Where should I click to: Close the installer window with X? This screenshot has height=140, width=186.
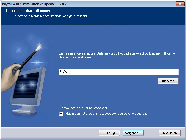[x=180, y=3]
